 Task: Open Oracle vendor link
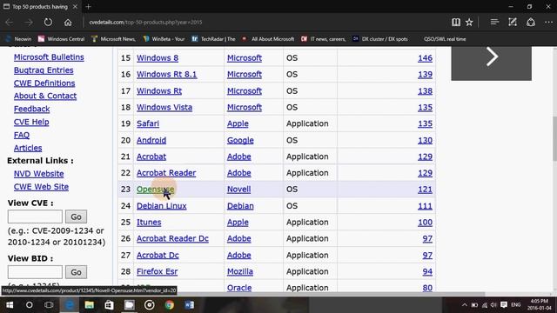point(239,288)
